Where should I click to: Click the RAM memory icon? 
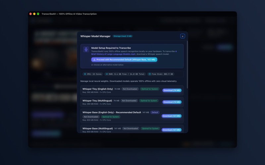point(107,74)
